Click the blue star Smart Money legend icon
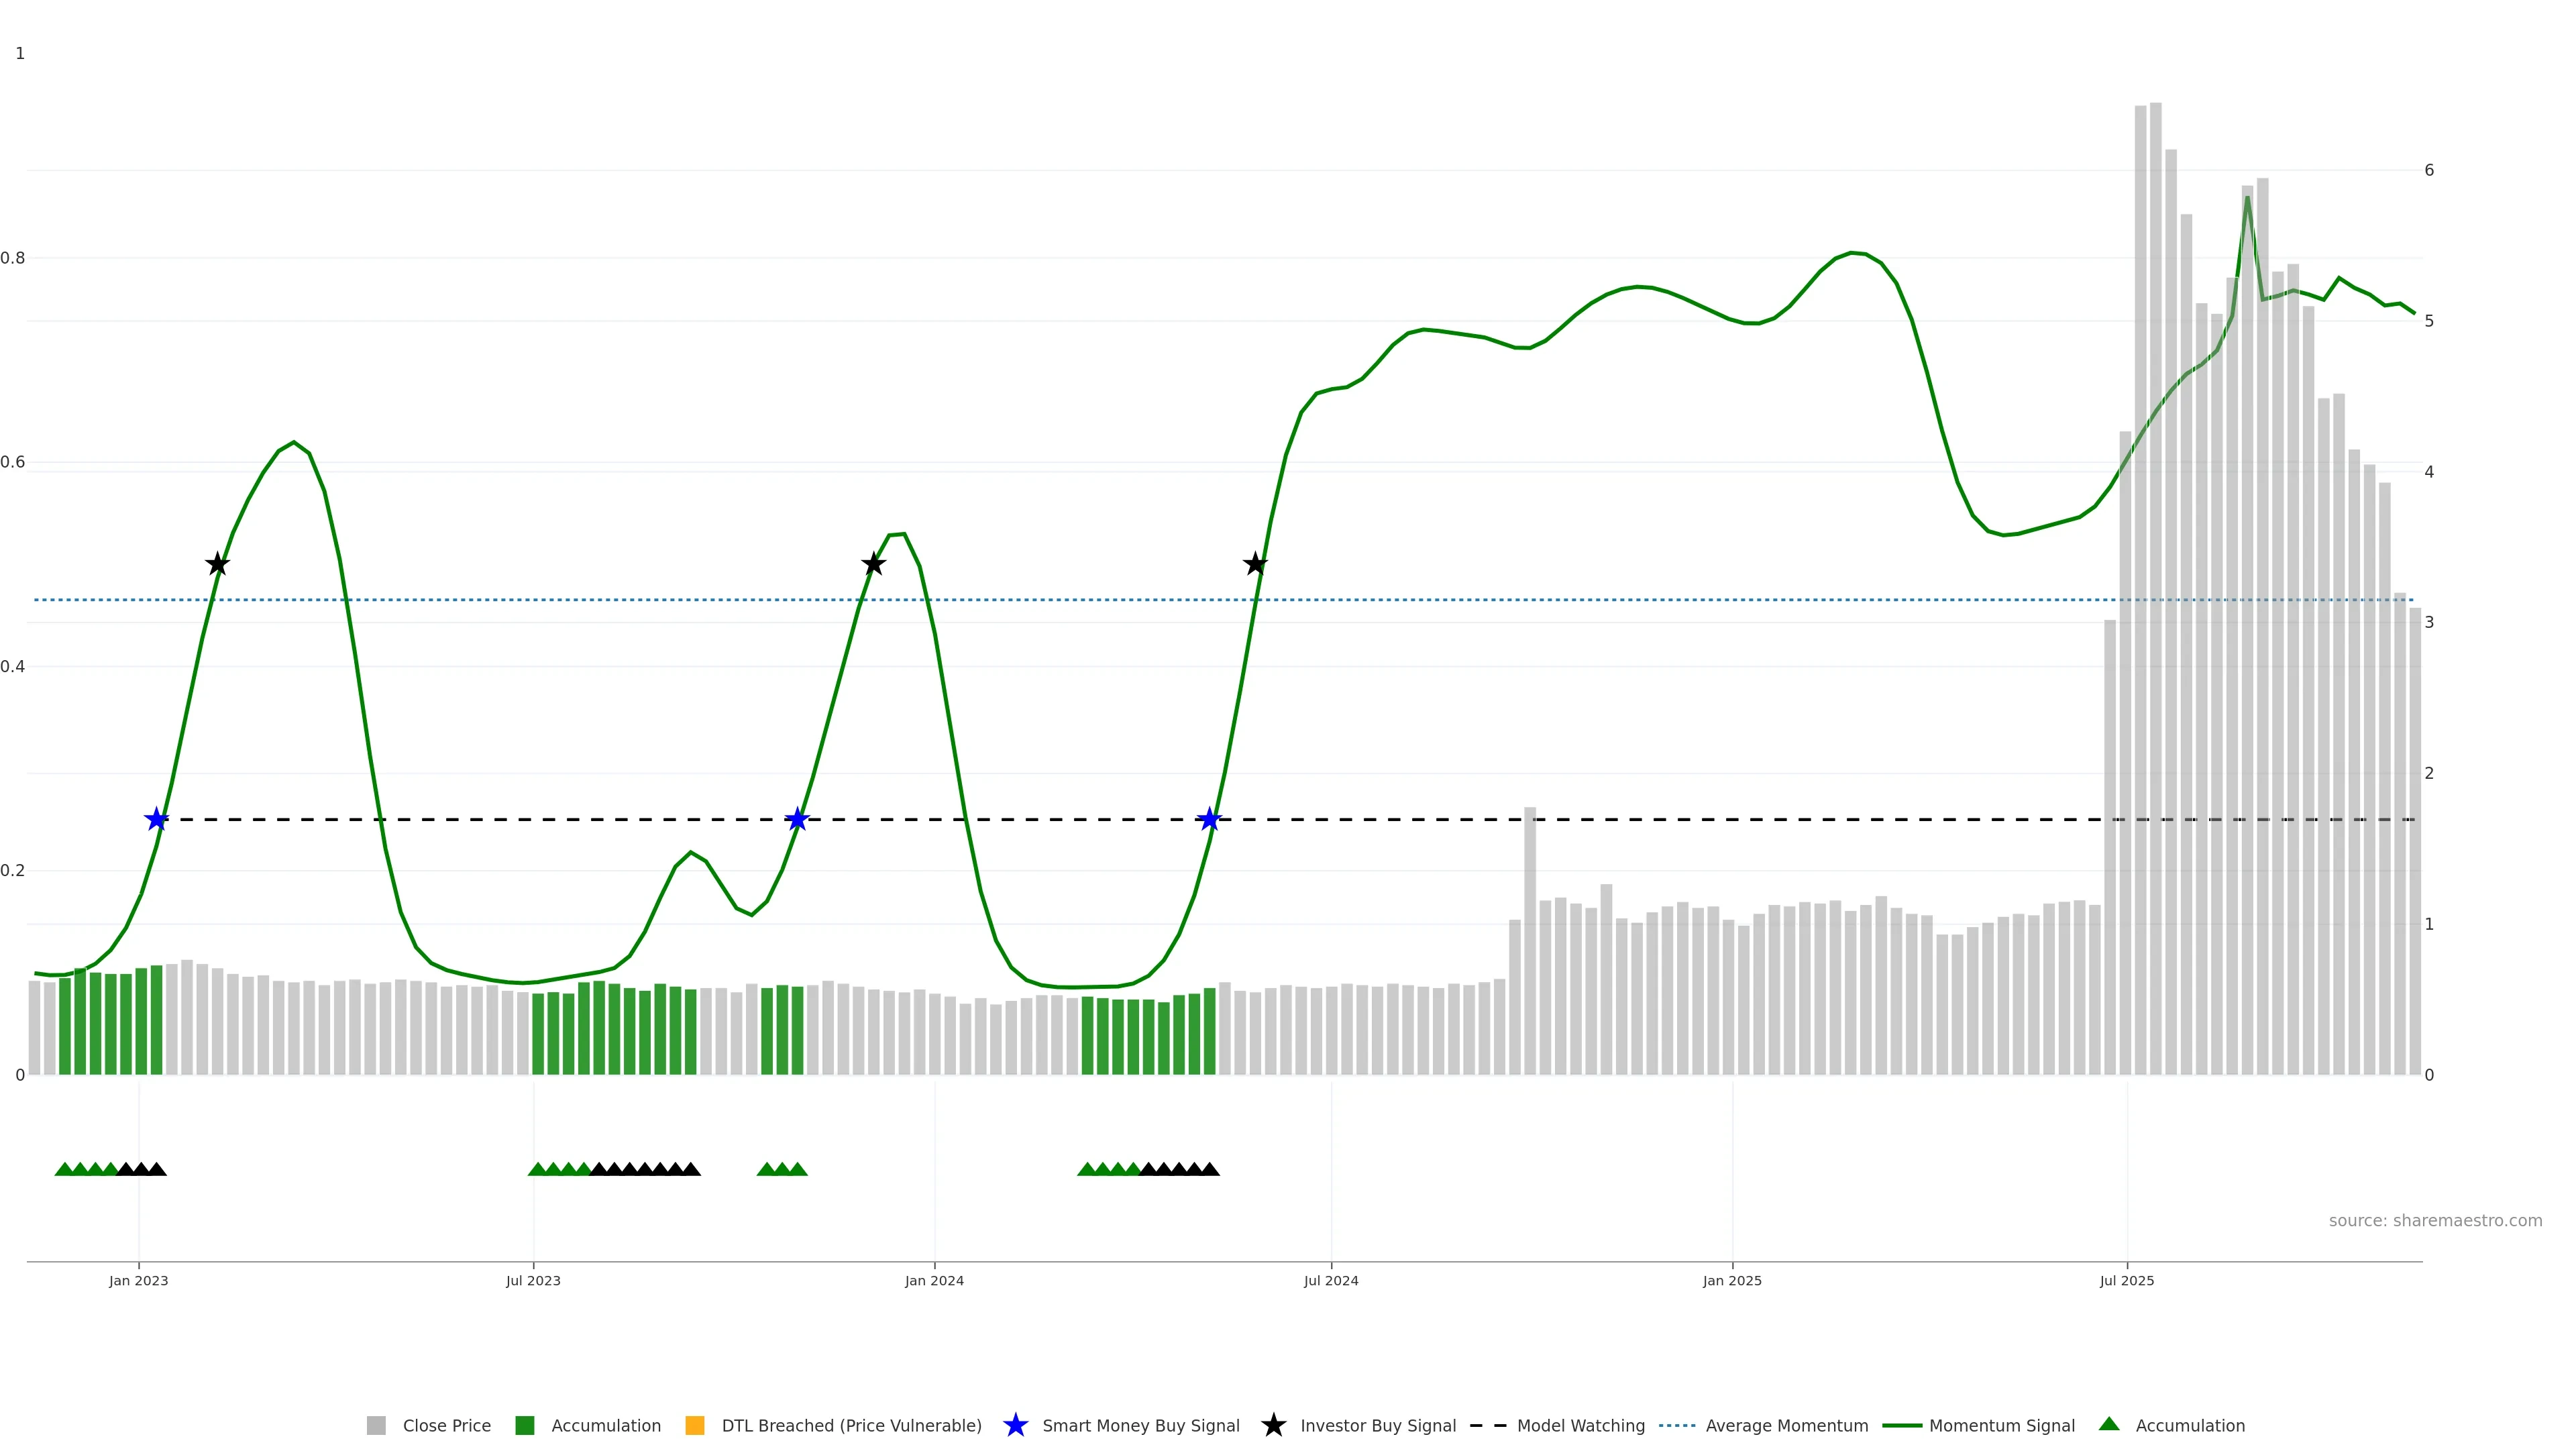Image resolution: width=2576 pixels, height=1449 pixels. (1015, 1425)
